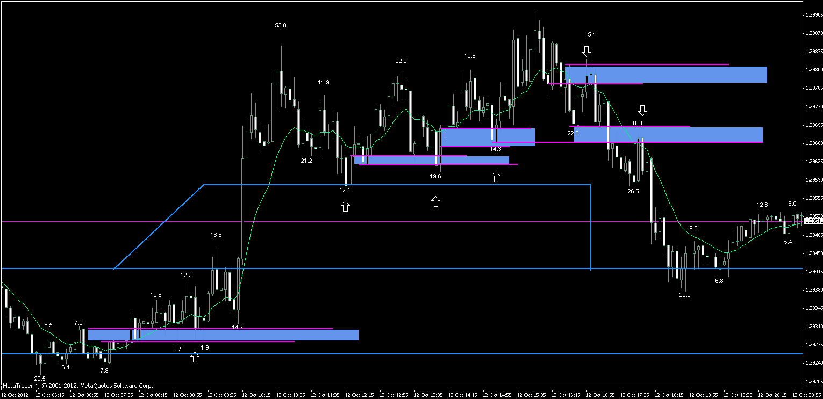Click the MetaTrader 4 copyright text
Viewport: 823px width, 399px height.
(78, 385)
